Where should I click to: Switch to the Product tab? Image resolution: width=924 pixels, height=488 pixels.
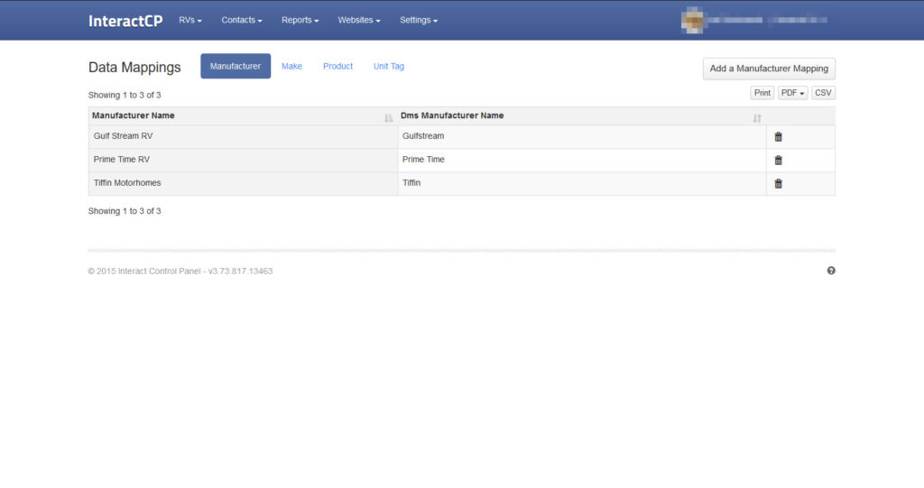coord(337,66)
